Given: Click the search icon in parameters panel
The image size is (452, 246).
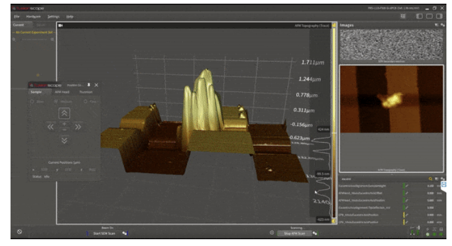Looking at the screenshot, I should (x=430, y=179).
